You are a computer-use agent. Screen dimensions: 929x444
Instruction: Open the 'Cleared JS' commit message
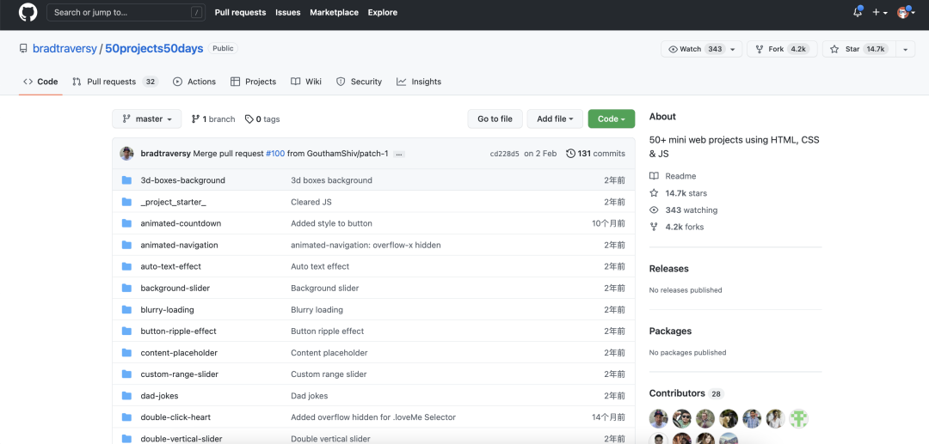(311, 202)
